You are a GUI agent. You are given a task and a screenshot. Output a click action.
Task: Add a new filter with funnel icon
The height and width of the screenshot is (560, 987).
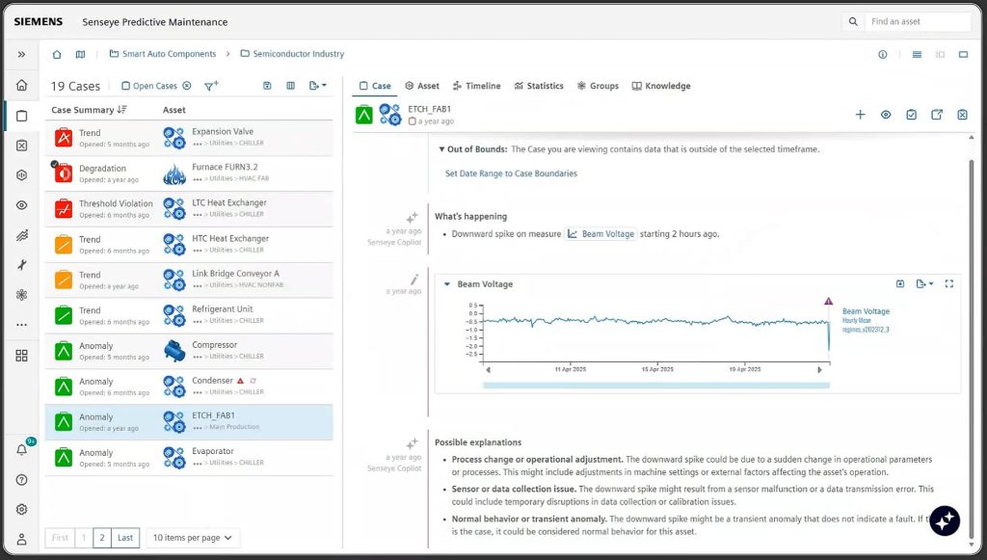[x=211, y=86]
